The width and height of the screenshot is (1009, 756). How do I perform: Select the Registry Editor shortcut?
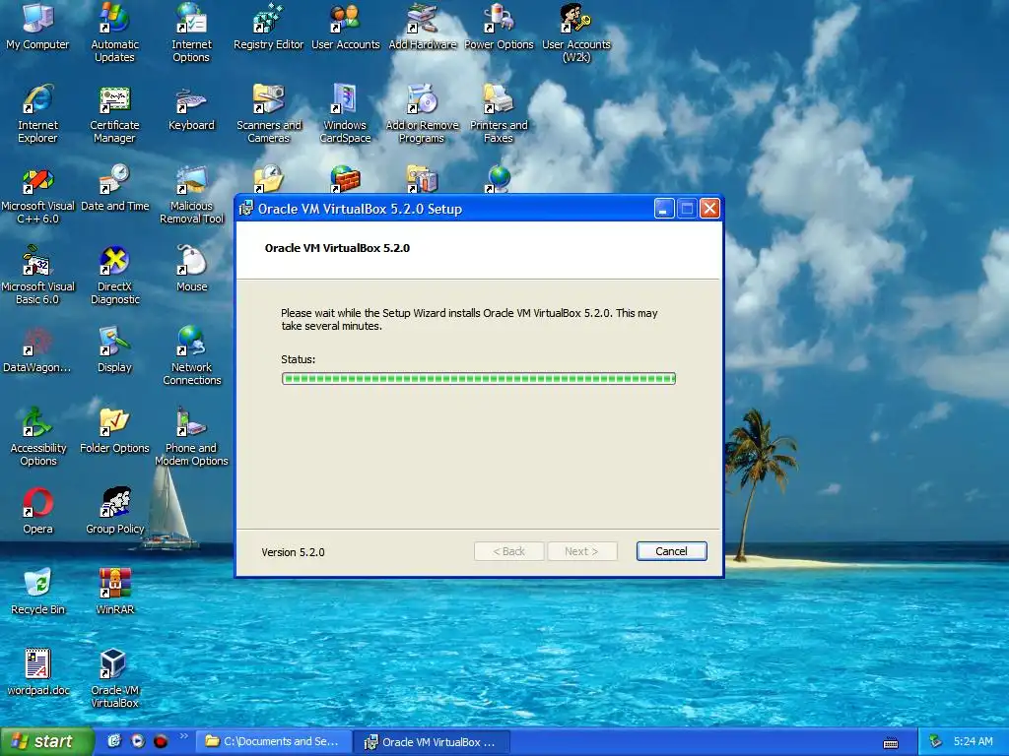click(268, 27)
